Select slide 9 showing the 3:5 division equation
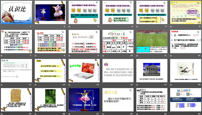This screenshot has height=115, width=202. (84, 41)
